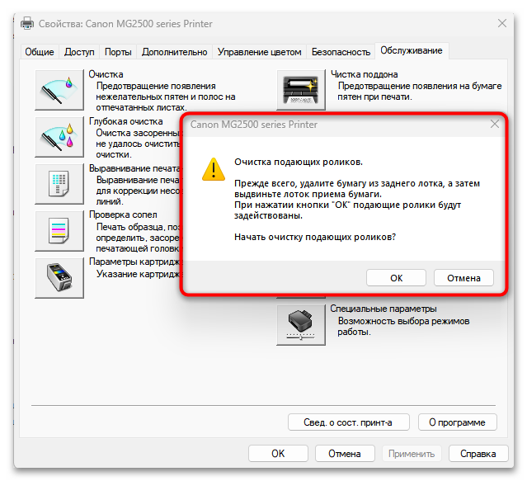Click OK at the bottom of Properties window
The height and width of the screenshot is (481, 527).
[x=278, y=454]
